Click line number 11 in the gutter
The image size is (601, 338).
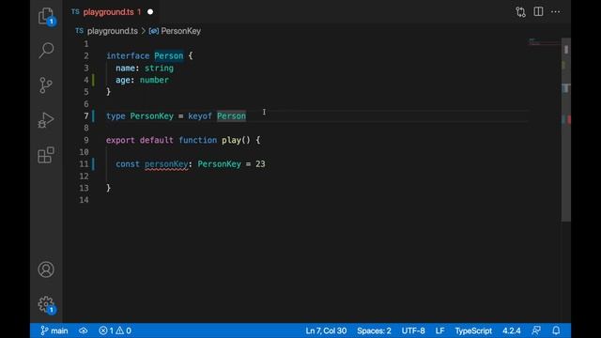pyautogui.click(x=84, y=164)
